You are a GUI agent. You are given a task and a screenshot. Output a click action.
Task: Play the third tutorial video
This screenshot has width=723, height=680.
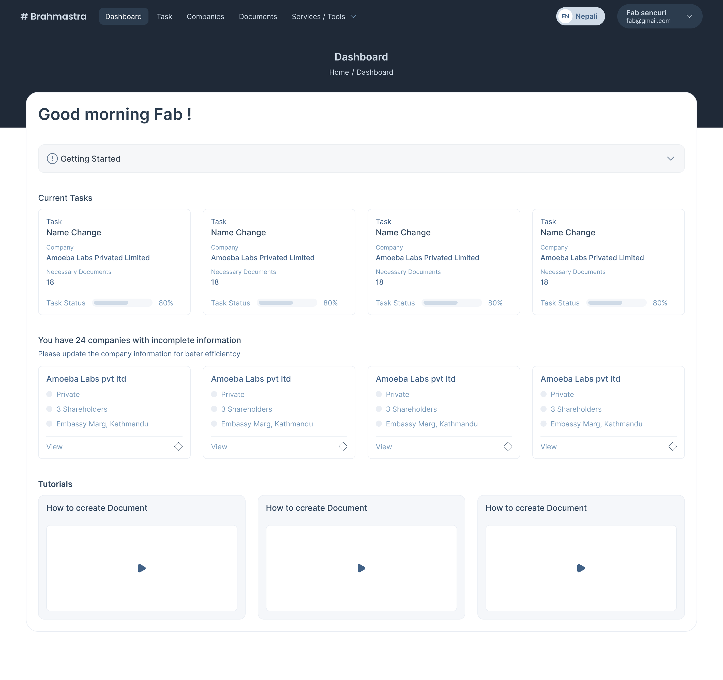click(x=581, y=568)
